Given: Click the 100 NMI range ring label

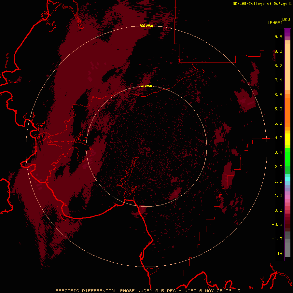Looking at the screenshot, I should click(146, 26).
